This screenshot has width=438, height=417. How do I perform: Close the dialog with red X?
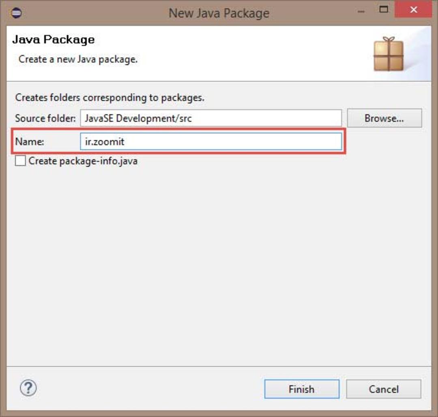[414, 10]
